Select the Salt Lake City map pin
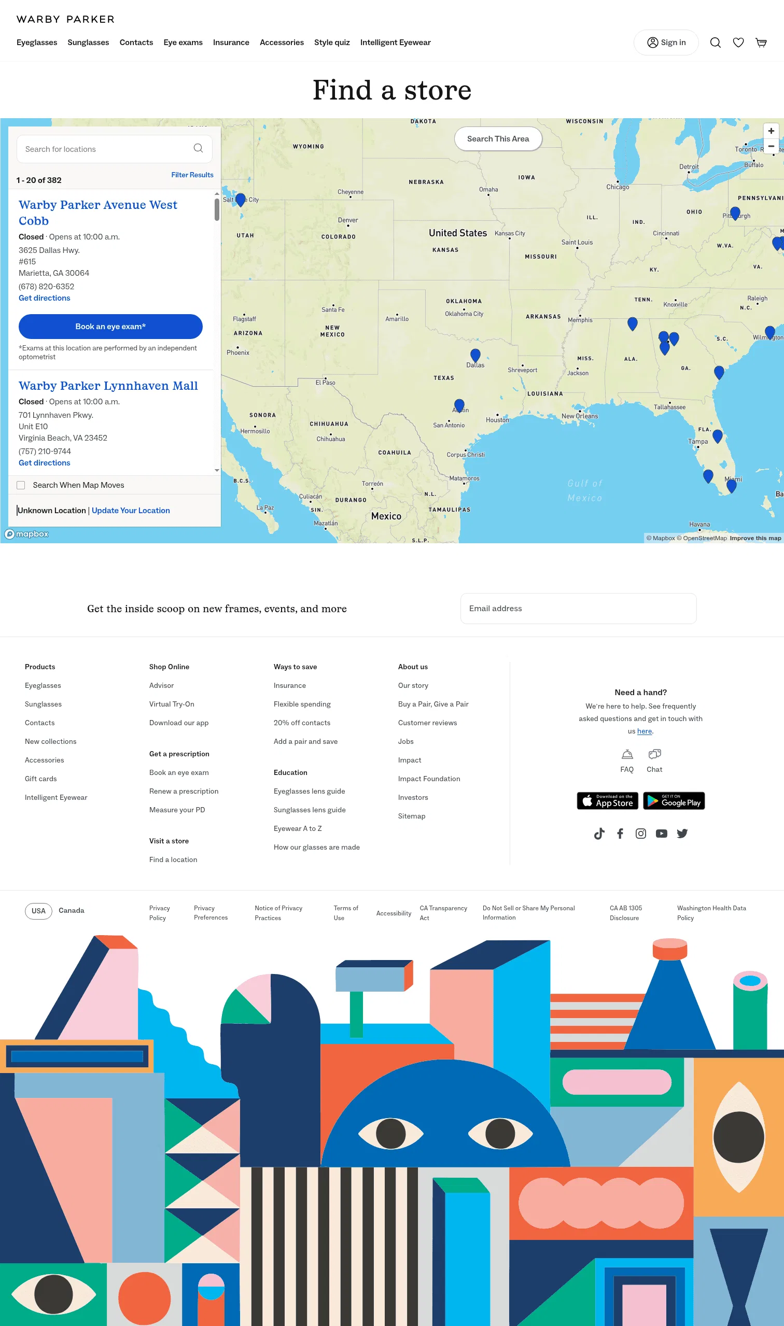784x1326 pixels. tap(241, 200)
